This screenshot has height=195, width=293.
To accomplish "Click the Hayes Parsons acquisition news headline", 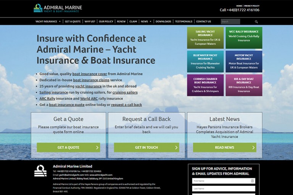I will pyautogui.click(x=224, y=132).
